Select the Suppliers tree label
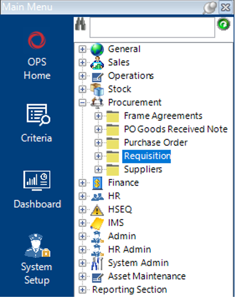 click(143, 169)
